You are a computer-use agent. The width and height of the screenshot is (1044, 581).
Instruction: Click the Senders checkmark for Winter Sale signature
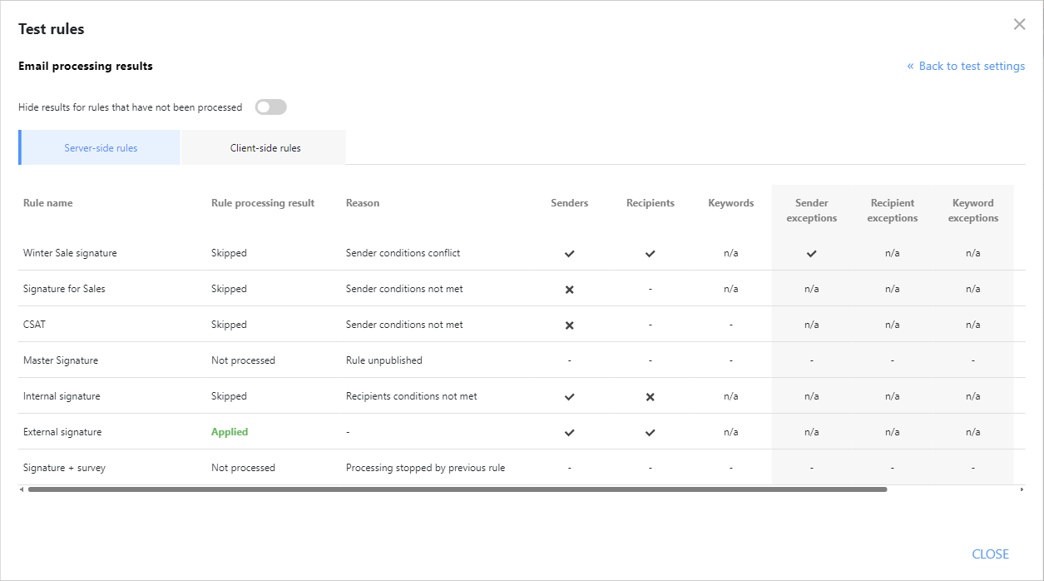[x=569, y=253]
